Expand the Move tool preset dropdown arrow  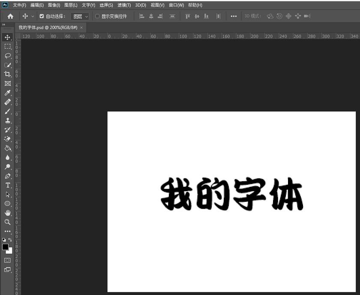(33, 16)
